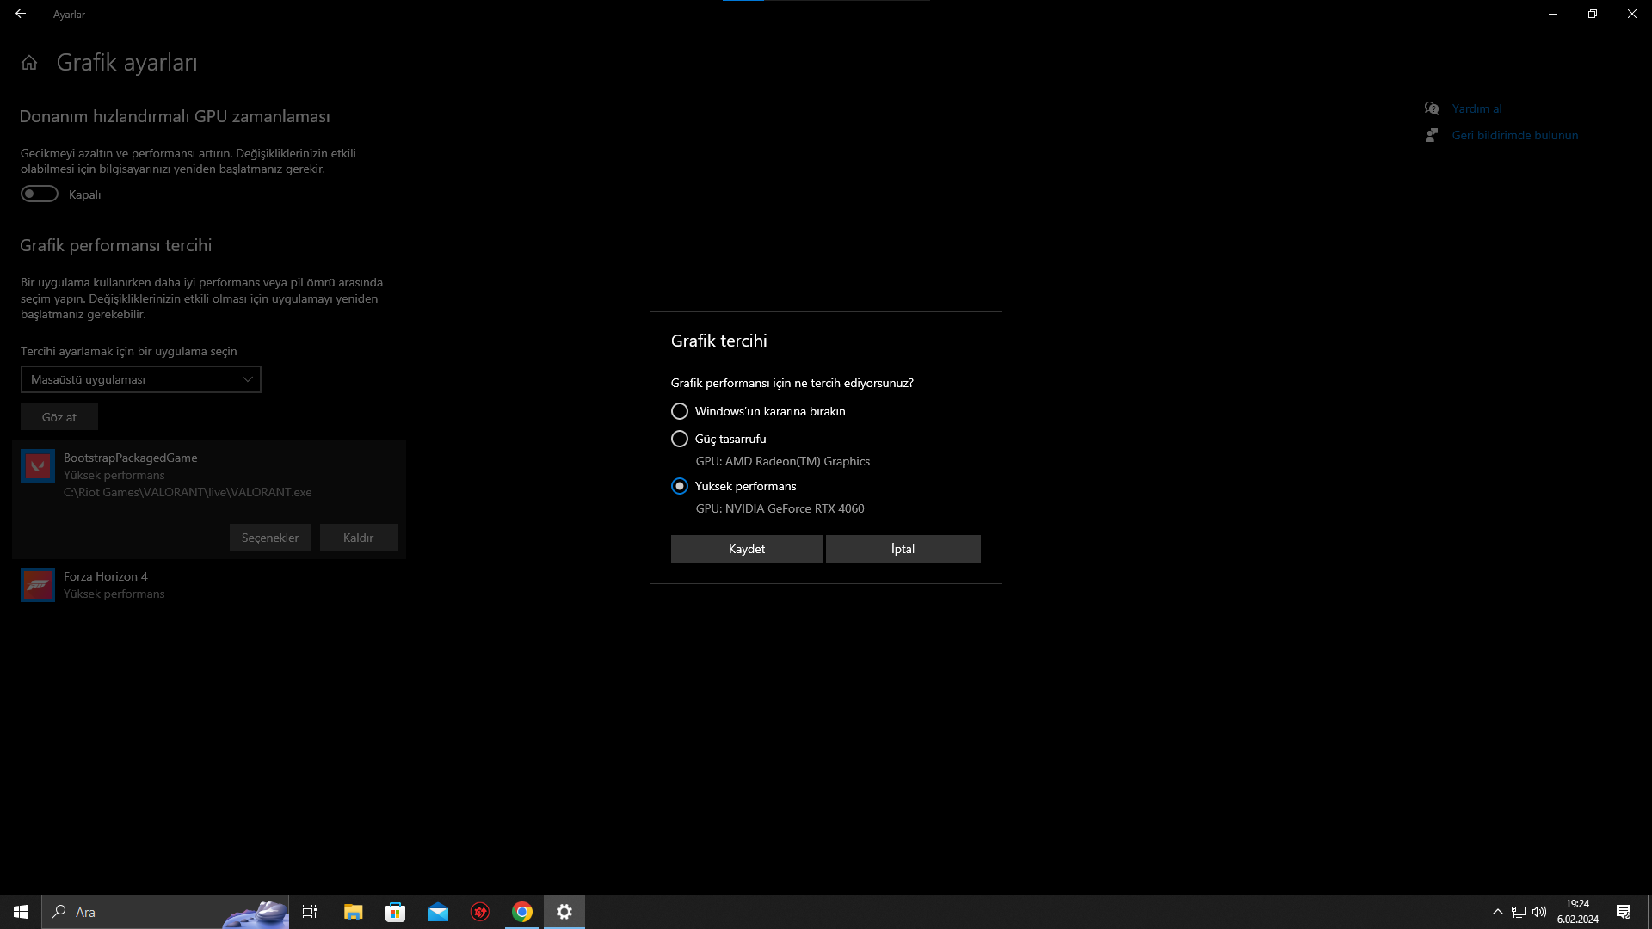Open network status tray icon
Screen dimensions: 1652x929
(1519, 912)
